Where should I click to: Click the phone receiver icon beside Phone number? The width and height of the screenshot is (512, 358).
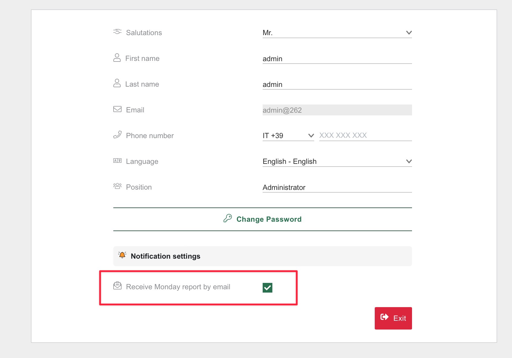point(117,135)
